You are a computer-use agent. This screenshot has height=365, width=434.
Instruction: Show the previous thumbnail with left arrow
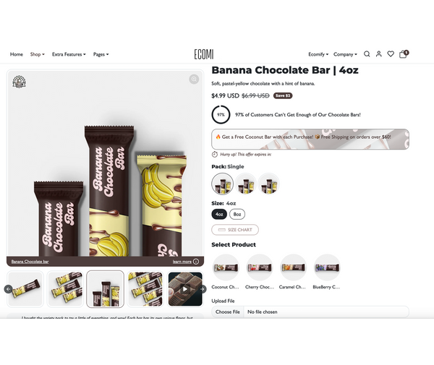coord(8,289)
